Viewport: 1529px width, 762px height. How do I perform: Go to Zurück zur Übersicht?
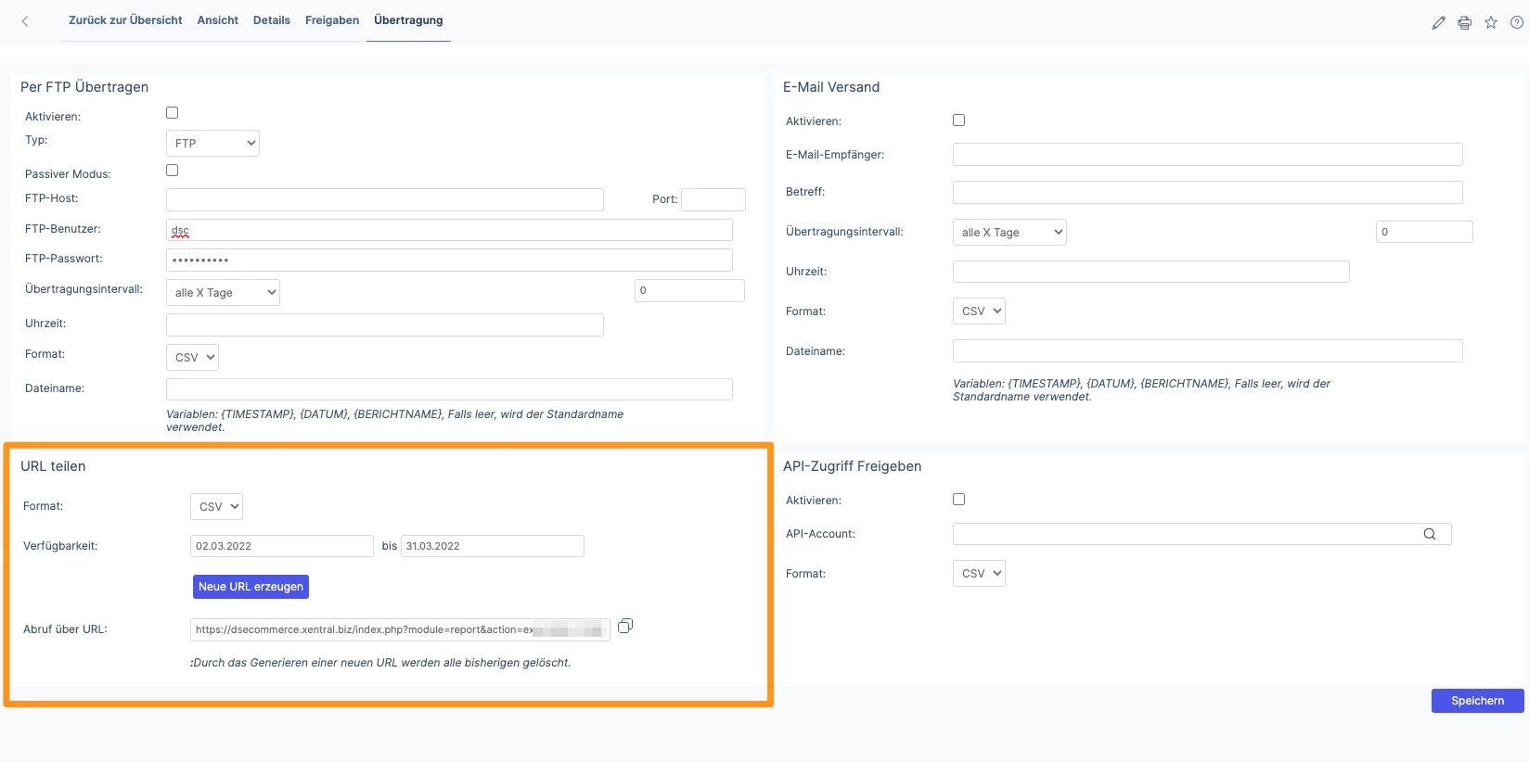pos(125,20)
